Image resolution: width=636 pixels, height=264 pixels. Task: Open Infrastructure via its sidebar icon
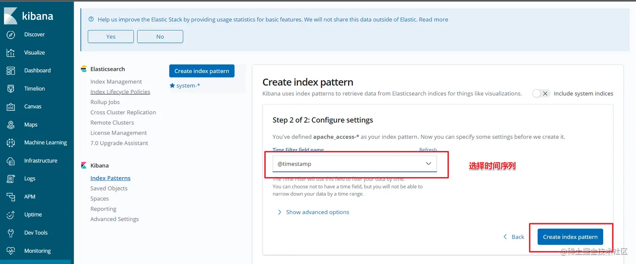(x=11, y=161)
